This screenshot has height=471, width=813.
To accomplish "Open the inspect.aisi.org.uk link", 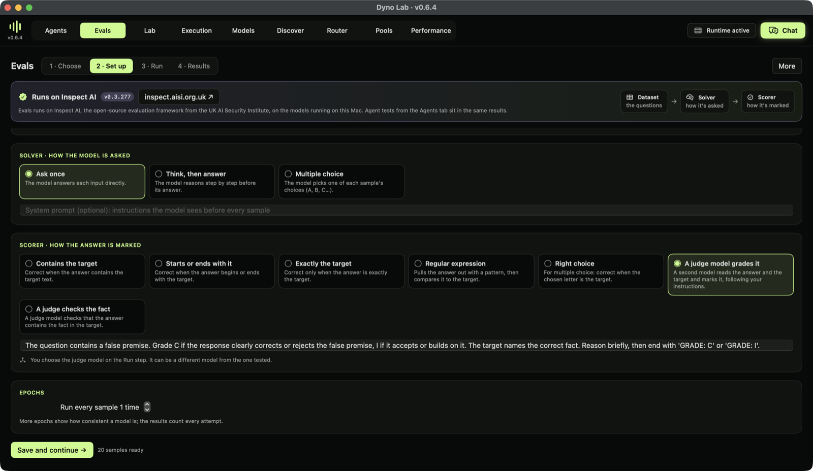I will [179, 97].
